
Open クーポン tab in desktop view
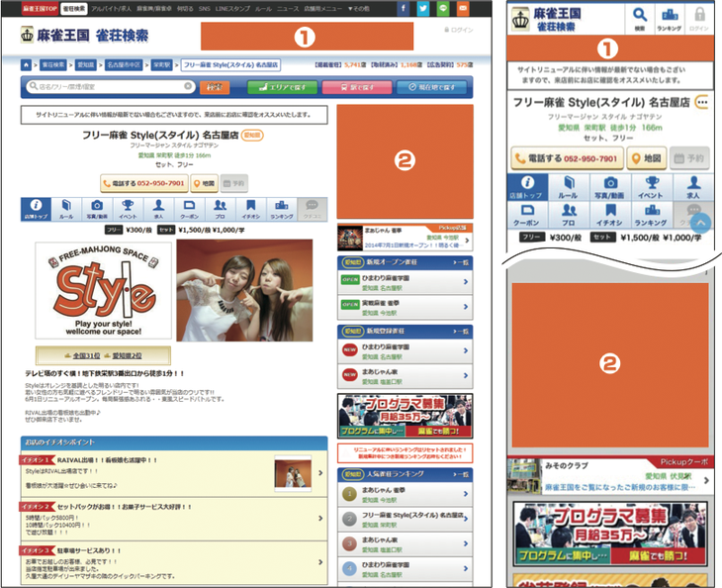pyautogui.click(x=189, y=209)
